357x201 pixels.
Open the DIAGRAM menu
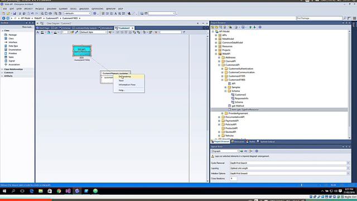51,9
